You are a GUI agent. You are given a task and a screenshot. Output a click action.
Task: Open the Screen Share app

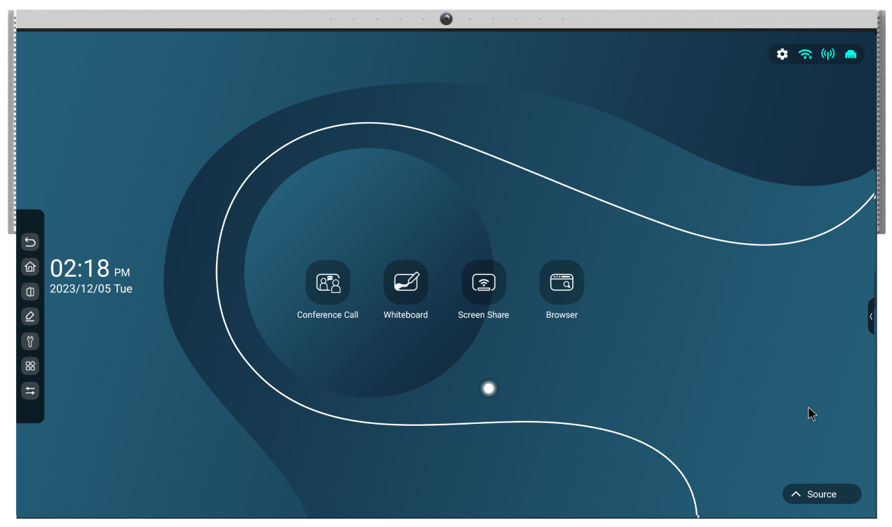coord(484,282)
